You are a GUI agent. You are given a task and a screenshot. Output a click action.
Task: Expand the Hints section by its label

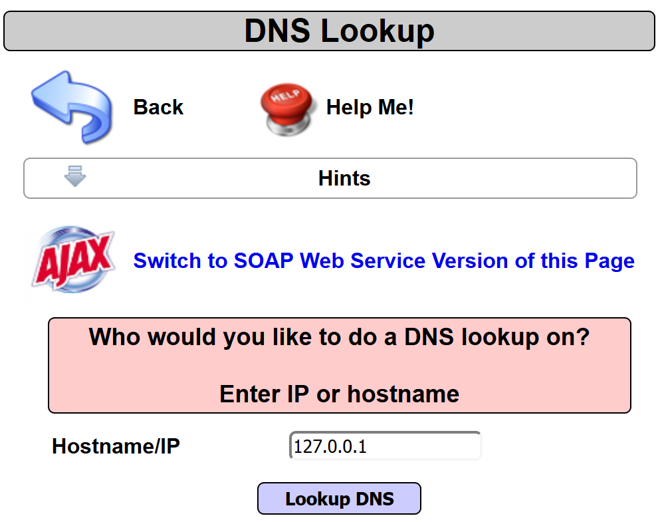[344, 178]
